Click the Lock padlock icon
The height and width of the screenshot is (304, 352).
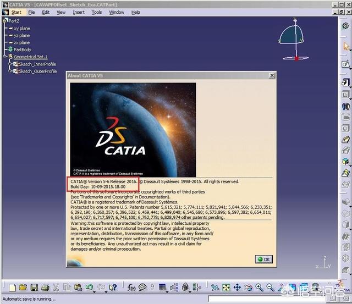pyautogui.click(x=185, y=287)
